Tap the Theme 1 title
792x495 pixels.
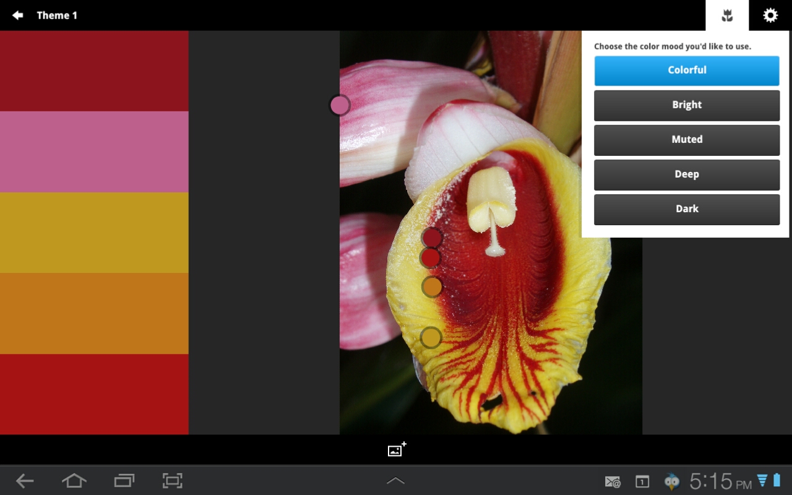coord(57,15)
